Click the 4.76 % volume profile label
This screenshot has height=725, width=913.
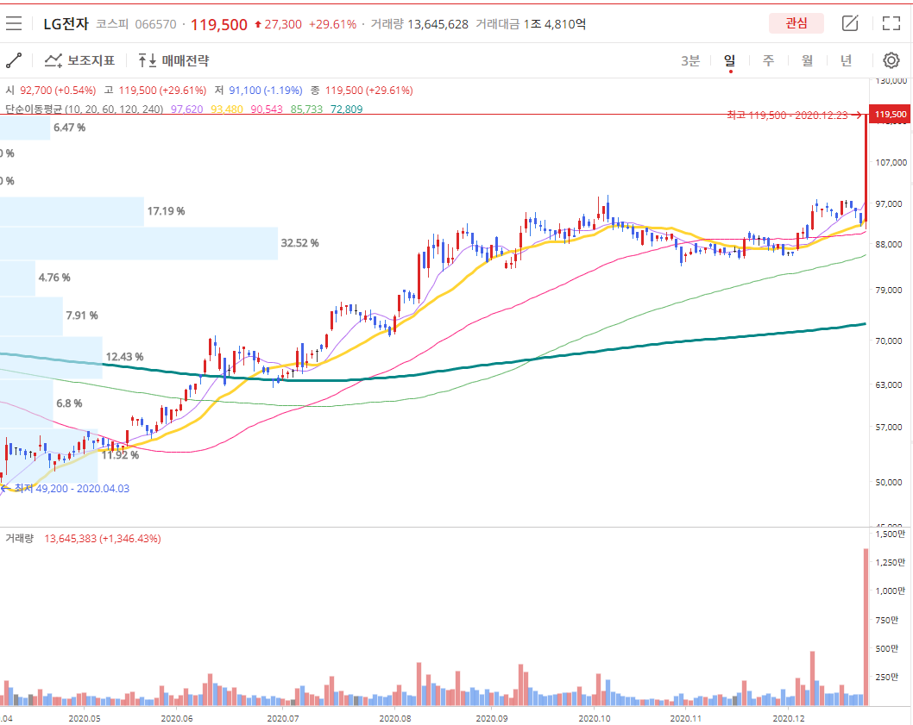coord(54,278)
